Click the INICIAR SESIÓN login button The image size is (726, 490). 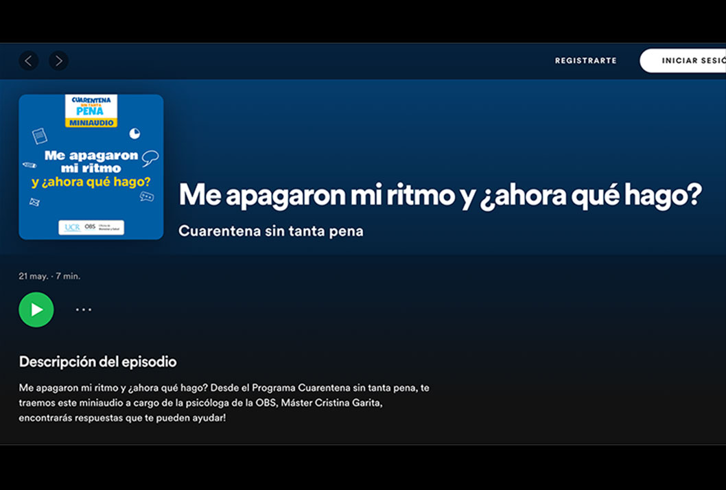coord(683,60)
